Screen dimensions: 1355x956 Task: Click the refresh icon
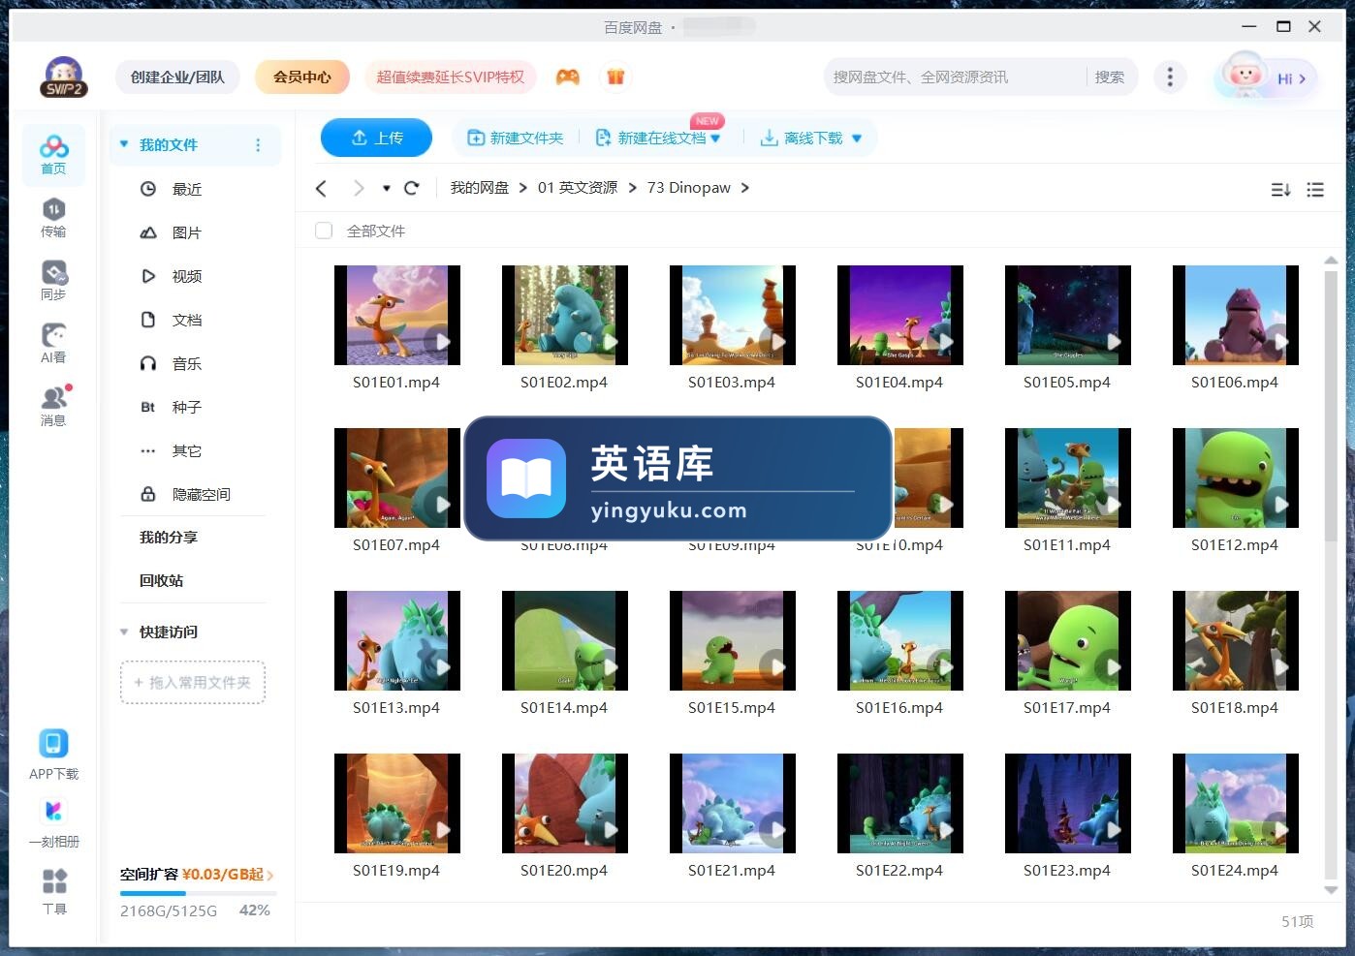click(x=411, y=188)
